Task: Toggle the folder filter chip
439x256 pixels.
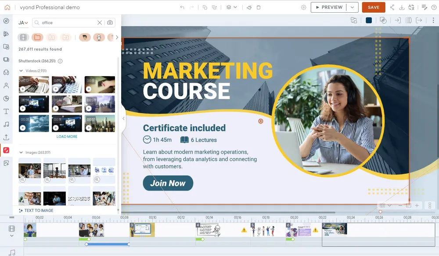Action: tap(37, 38)
